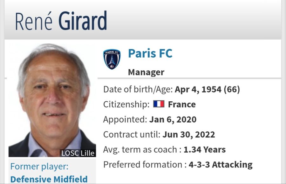286x184 pixels.
Task: Click the Paris FC club crest icon
Action: (x=112, y=59)
